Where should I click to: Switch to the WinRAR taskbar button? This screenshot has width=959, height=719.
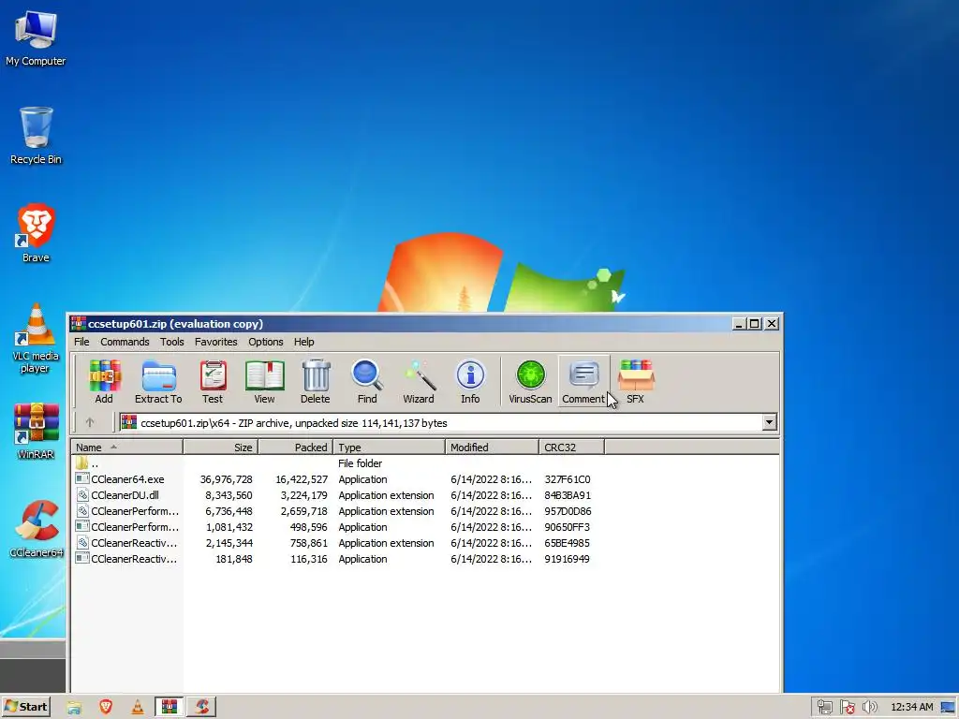point(170,707)
